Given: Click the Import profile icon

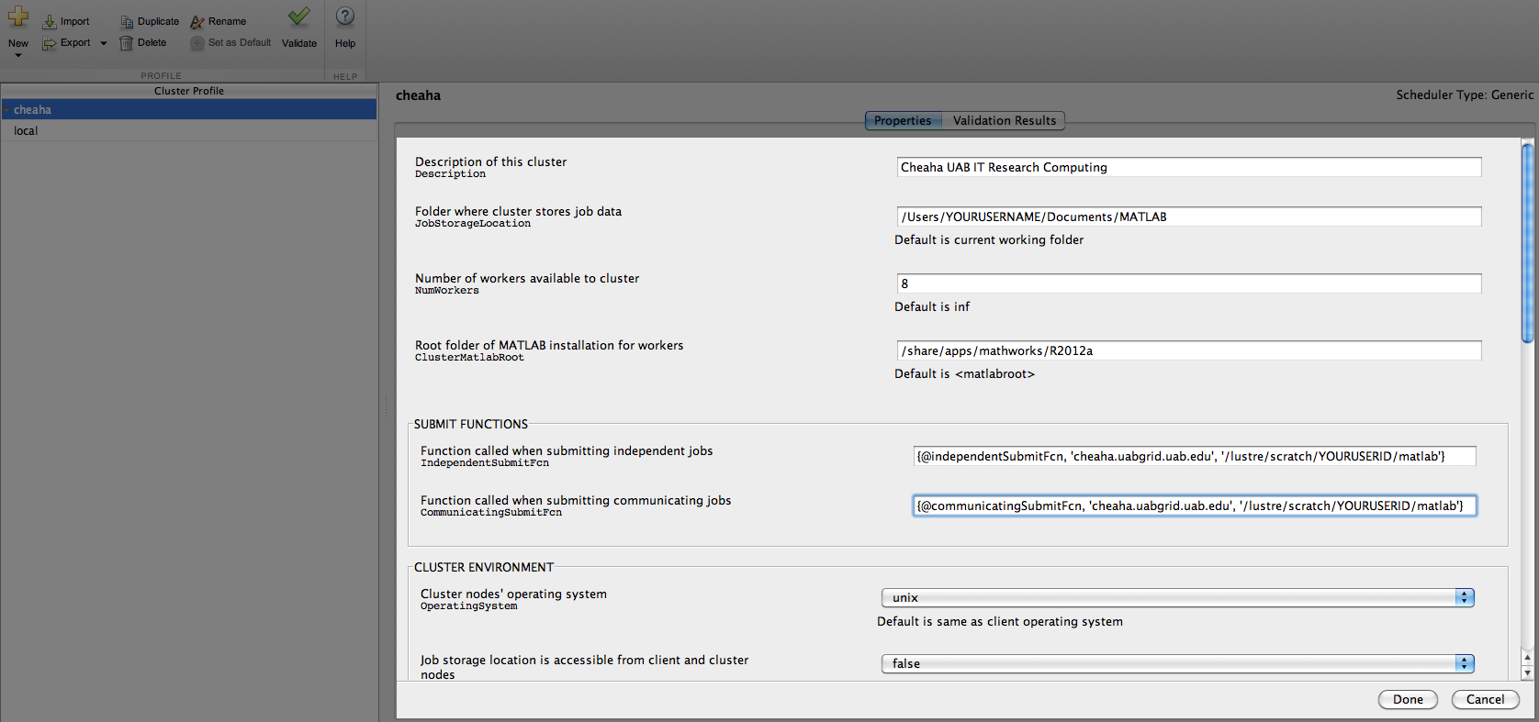Looking at the screenshot, I should [50, 21].
